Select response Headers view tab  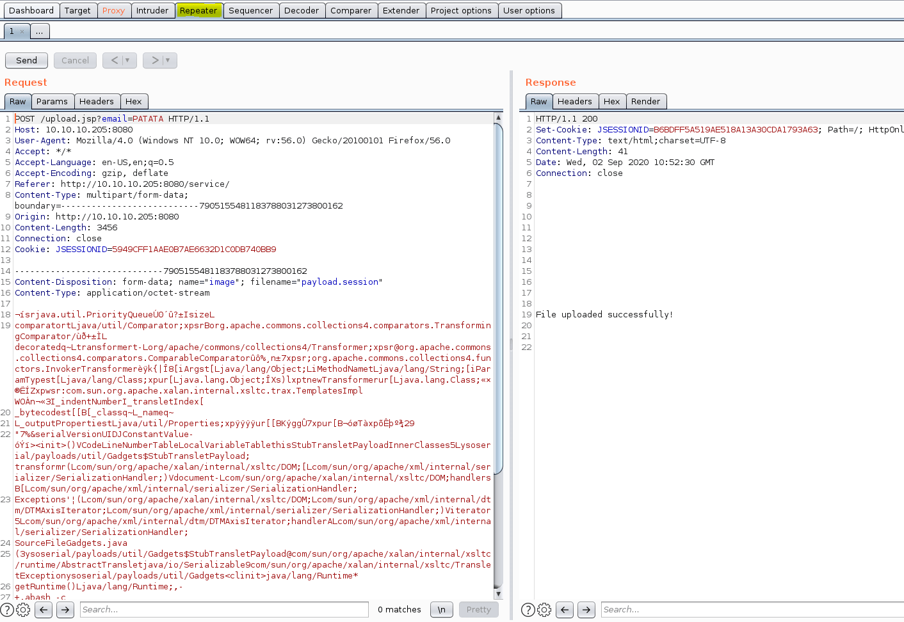tap(575, 101)
